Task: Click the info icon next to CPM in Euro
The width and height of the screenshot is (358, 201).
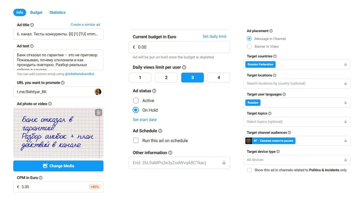Action: (41, 178)
